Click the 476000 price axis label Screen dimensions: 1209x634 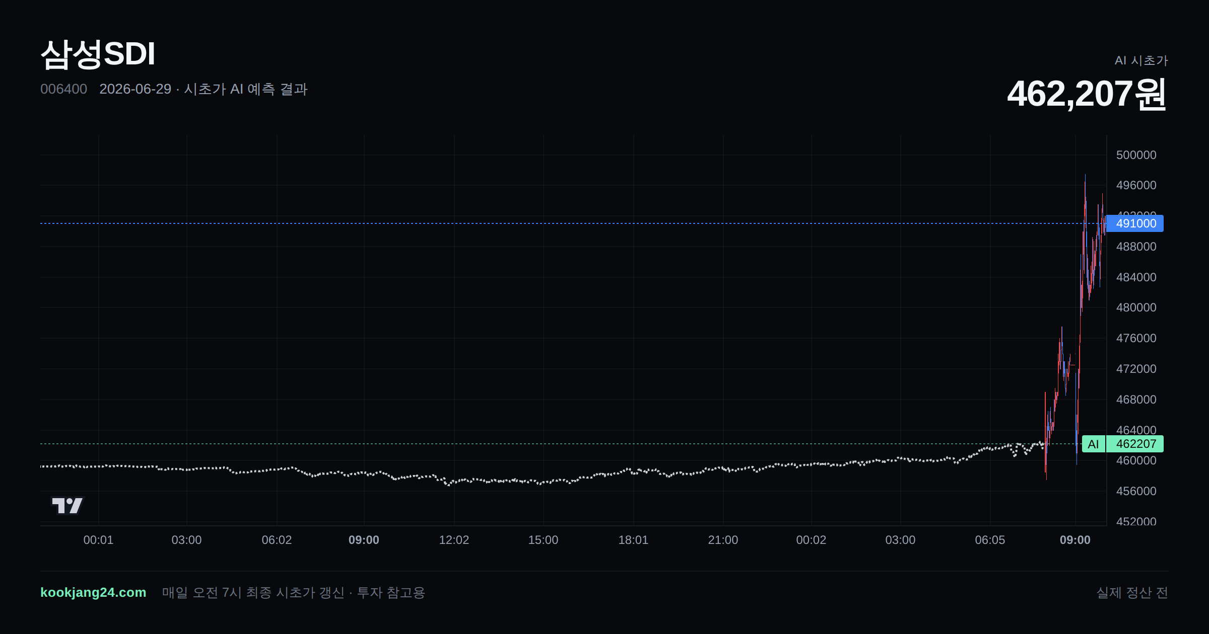tap(1136, 338)
